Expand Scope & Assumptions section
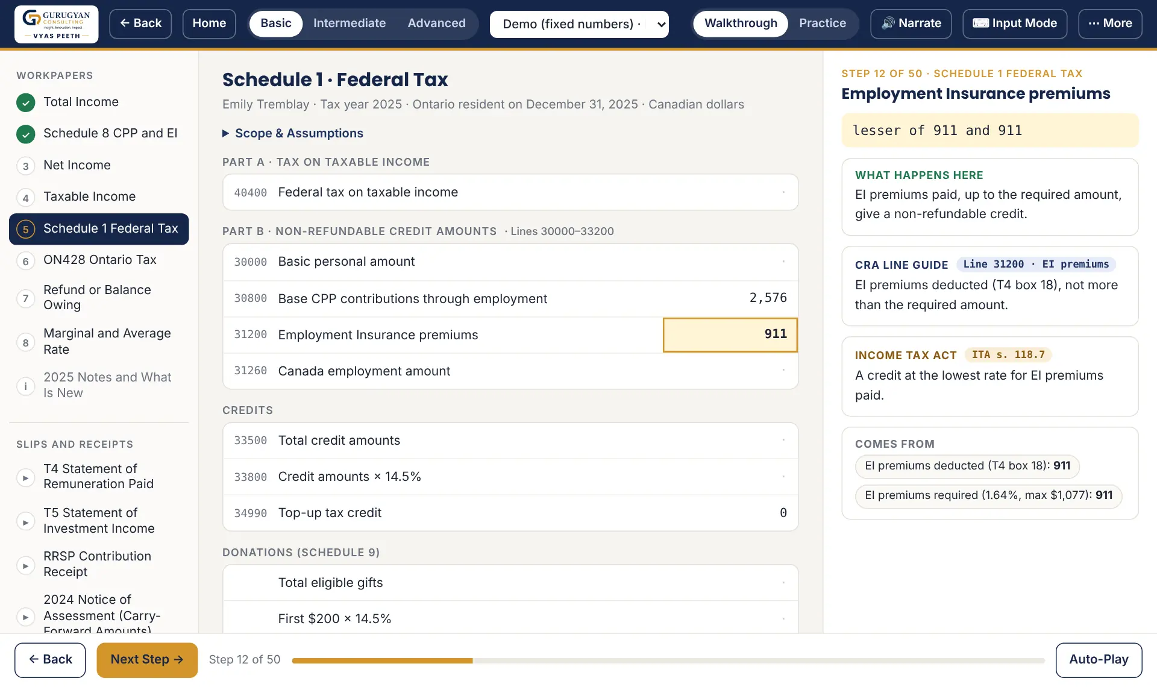Screen dimensions: 1157x687 [293, 133]
